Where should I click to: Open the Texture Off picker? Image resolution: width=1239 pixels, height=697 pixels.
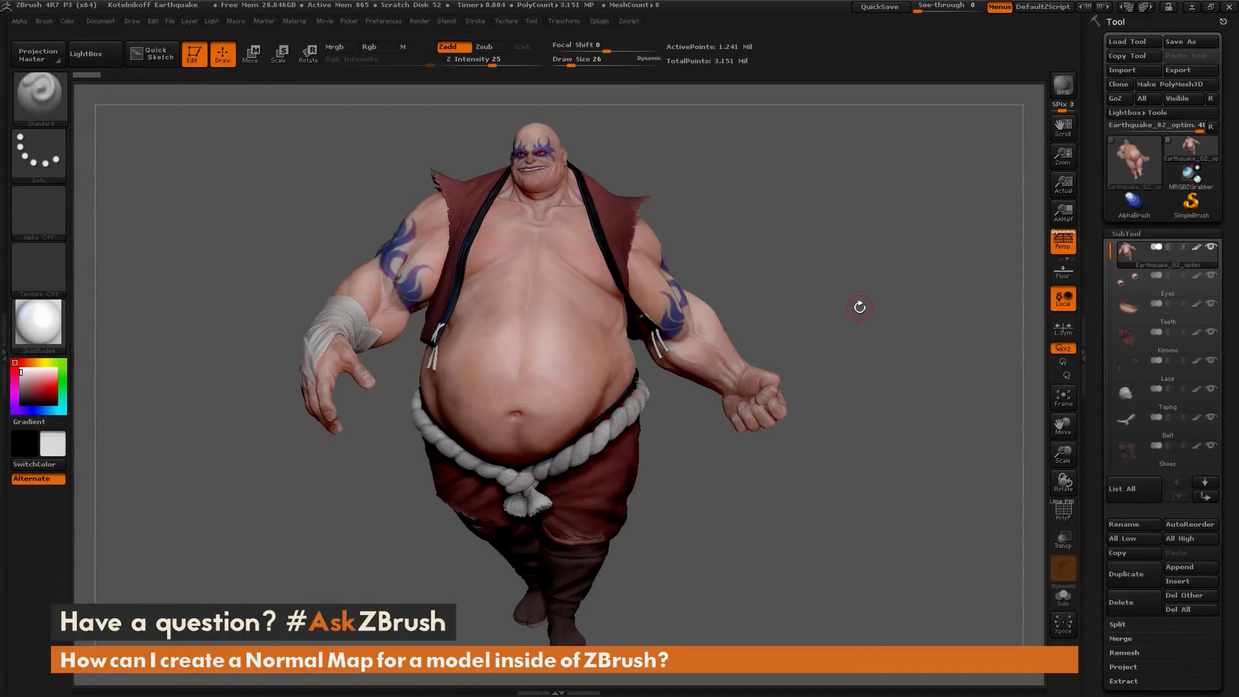click(39, 270)
